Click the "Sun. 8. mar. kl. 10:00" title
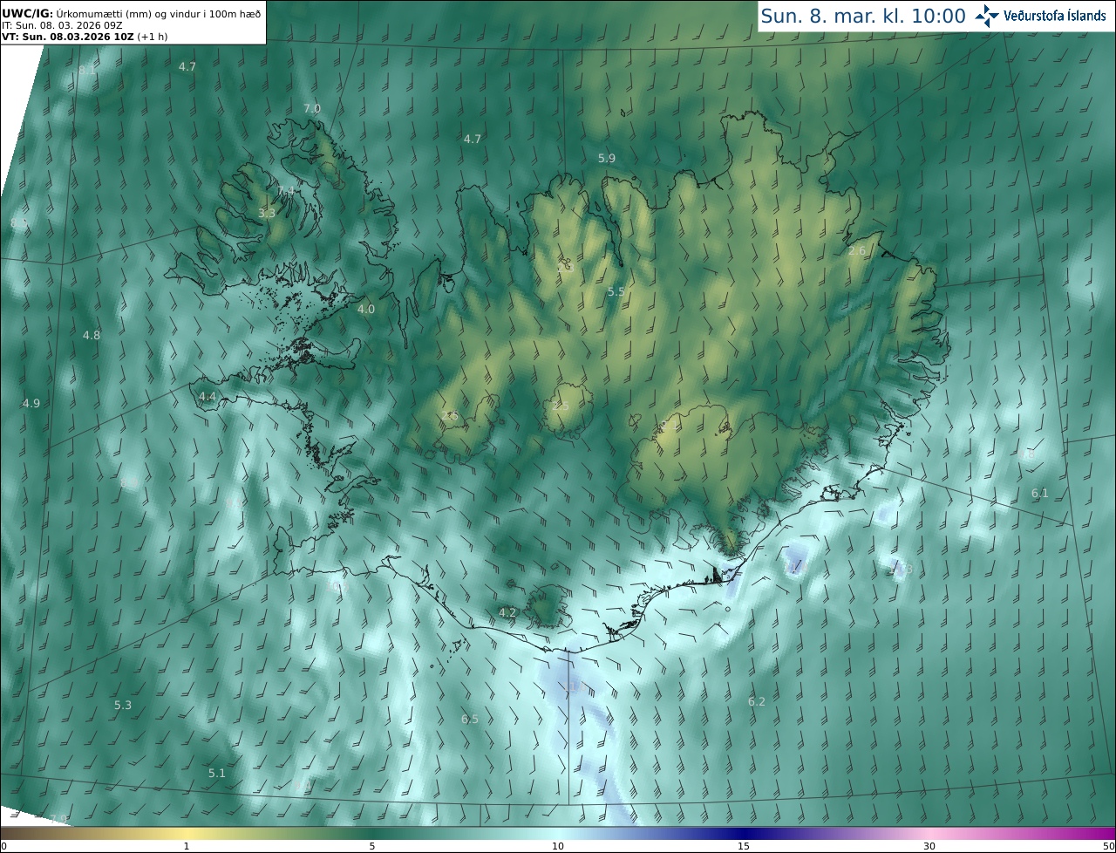This screenshot has height=853, width=1116. click(x=863, y=16)
